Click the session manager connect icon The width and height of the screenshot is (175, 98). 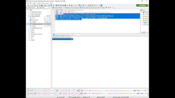pos(28,5)
